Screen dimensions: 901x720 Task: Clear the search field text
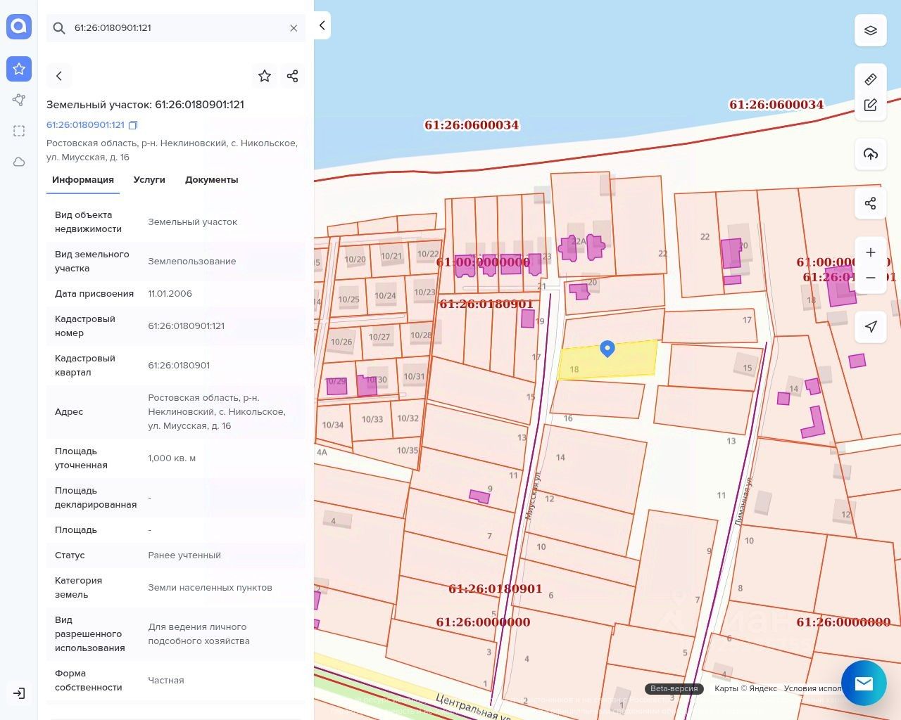(x=294, y=28)
